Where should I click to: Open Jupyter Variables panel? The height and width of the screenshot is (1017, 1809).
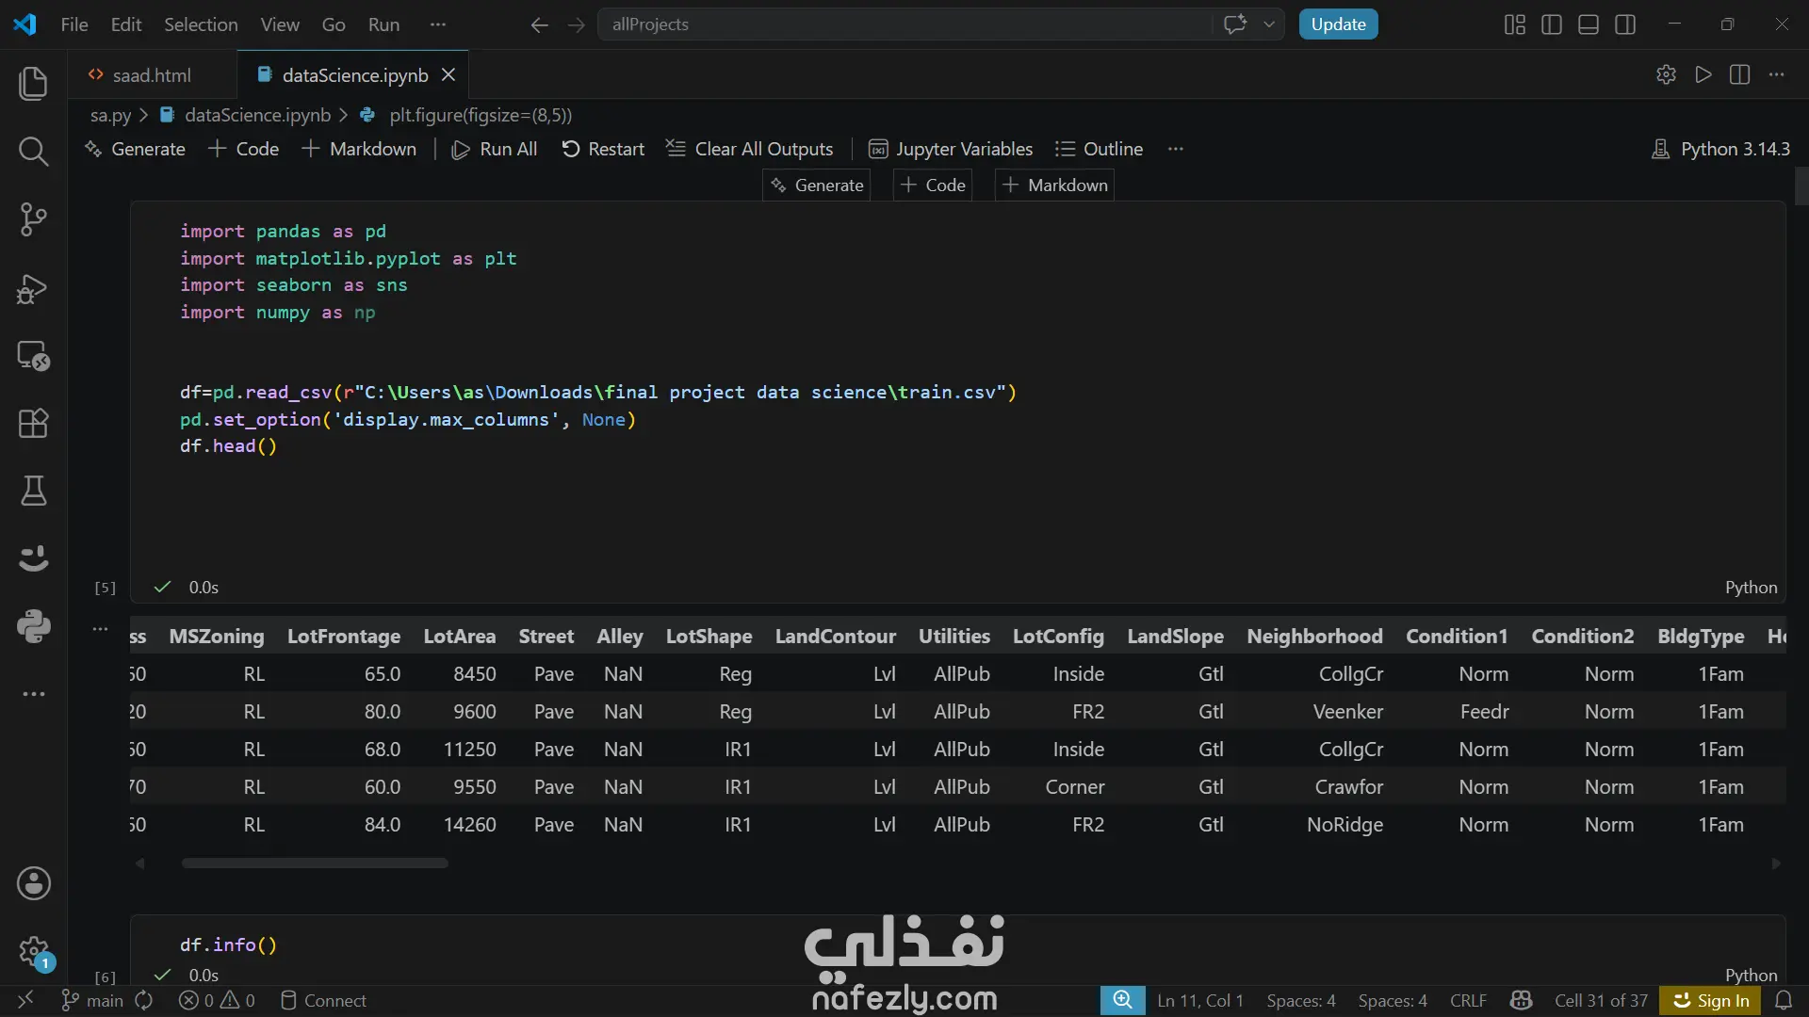951,149
